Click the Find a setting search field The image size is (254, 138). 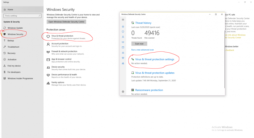click(x=22, y=16)
